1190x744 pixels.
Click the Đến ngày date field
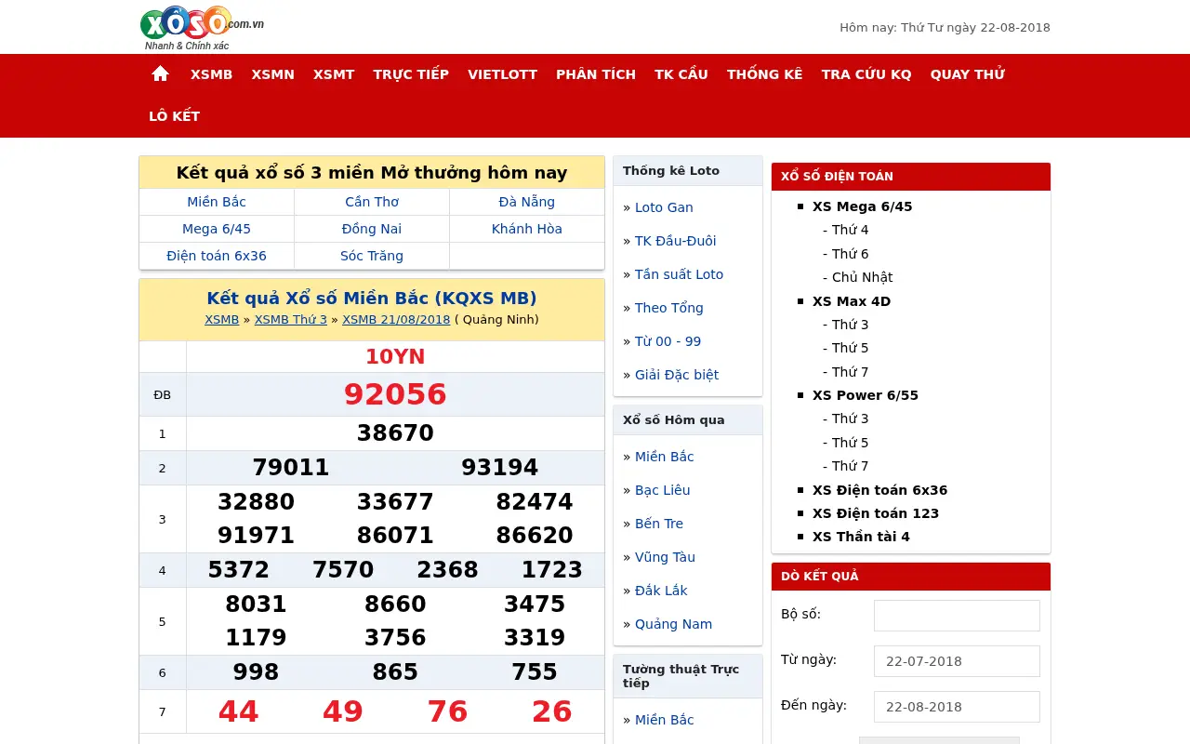coord(957,707)
